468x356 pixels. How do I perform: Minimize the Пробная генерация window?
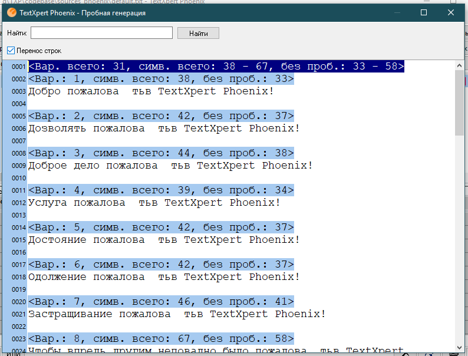pos(397,12)
